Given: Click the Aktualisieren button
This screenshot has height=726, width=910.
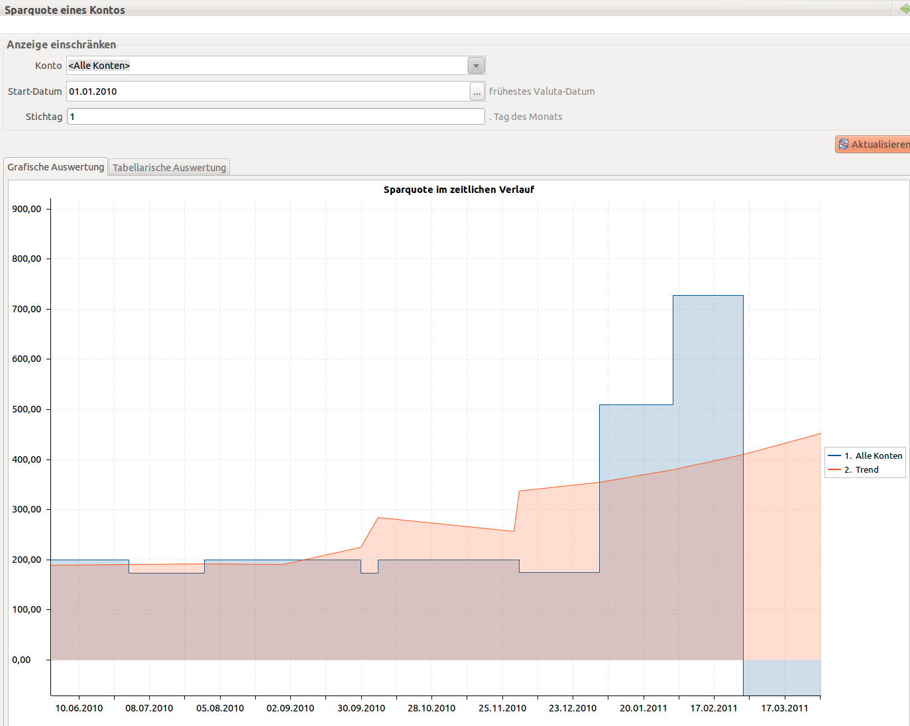Looking at the screenshot, I should coord(873,144).
